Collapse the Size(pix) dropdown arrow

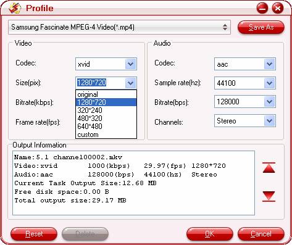130,83
